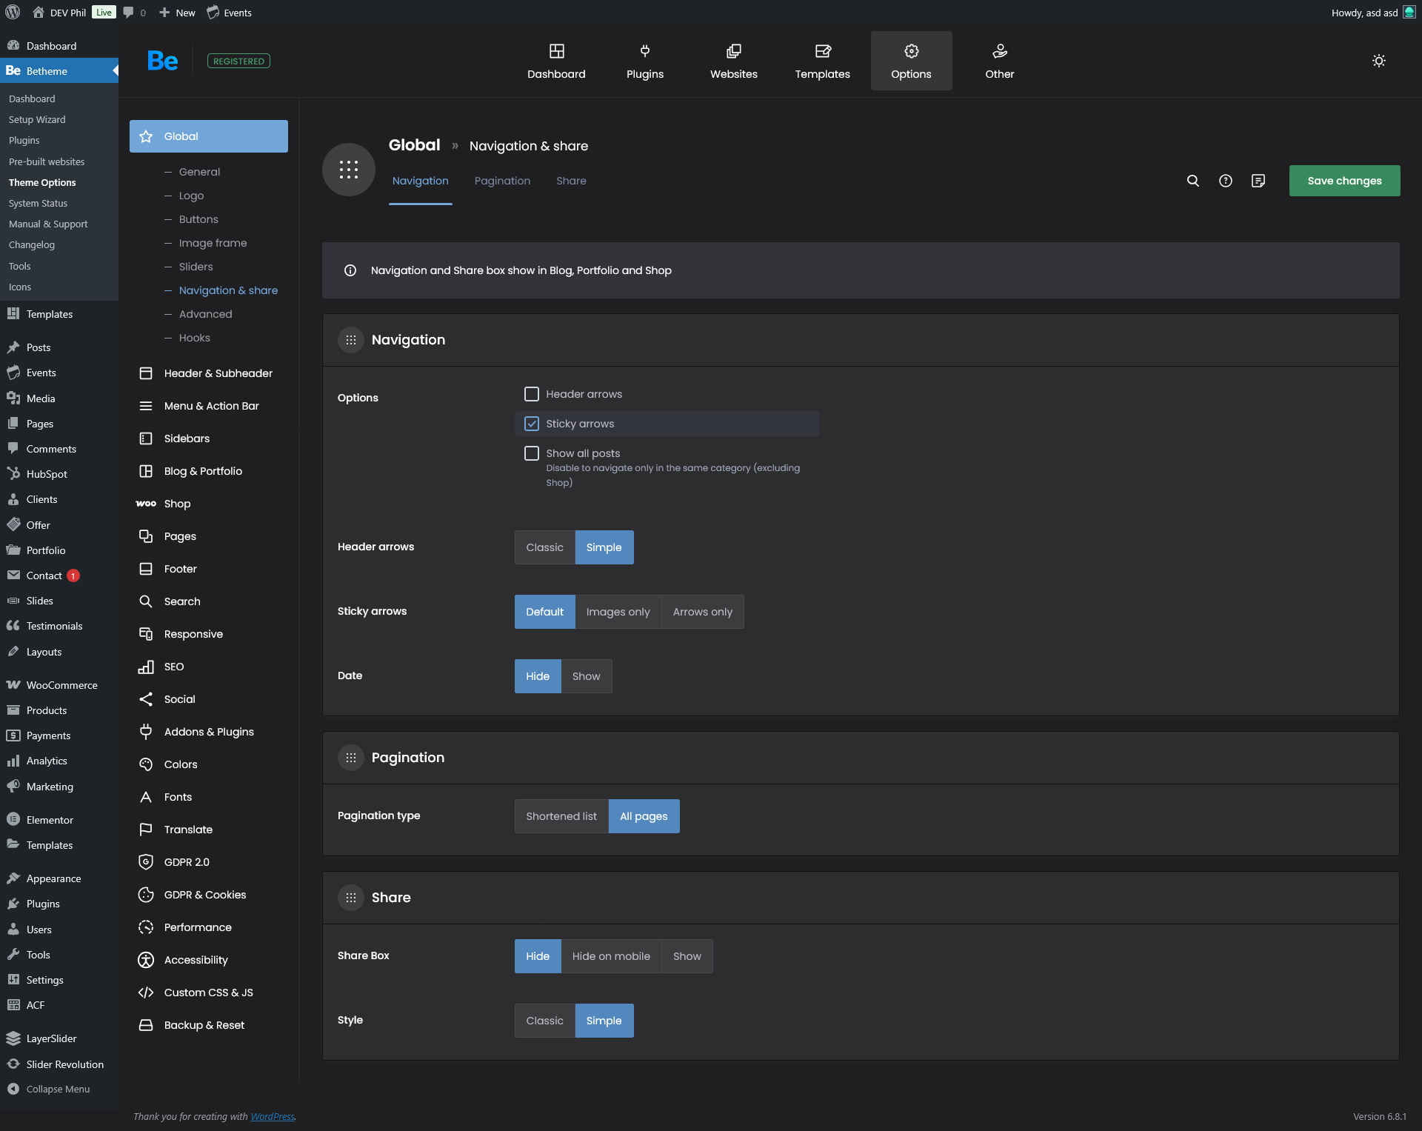Select Arrows only for Sticky arrows
This screenshot has width=1422, height=1131.
pos(702,612)
